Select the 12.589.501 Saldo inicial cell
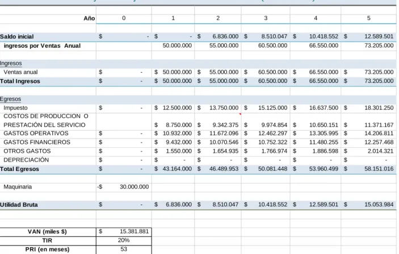The image size is (399, 254). (379, 36)
